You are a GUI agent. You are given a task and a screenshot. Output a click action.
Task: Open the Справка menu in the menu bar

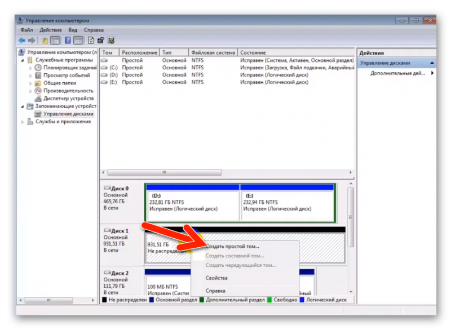click(94, 30)
